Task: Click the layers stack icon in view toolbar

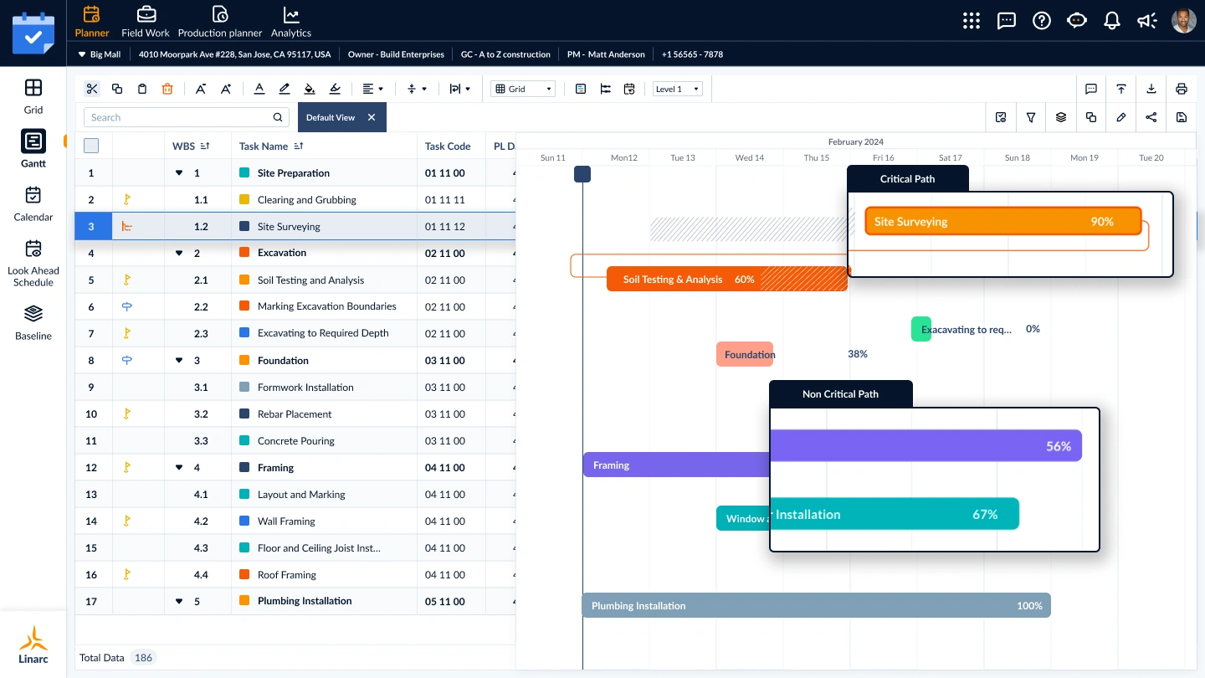Action: point(1061,117)
